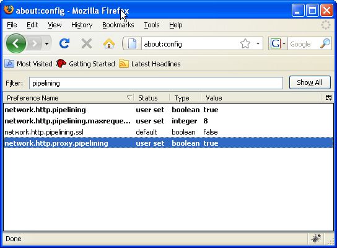Select the network.http.pipelining preference row
This screenshot has height=248, width=337.
(x=168, y=110)
